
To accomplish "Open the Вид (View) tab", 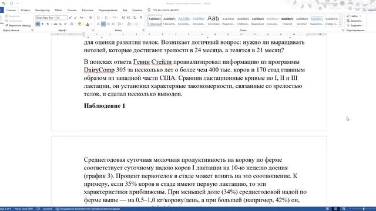I will point(125,11).
